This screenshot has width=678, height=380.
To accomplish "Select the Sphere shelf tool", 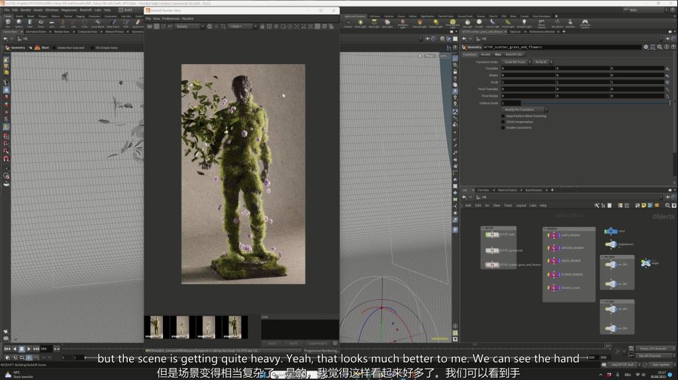I will [19, 23].
